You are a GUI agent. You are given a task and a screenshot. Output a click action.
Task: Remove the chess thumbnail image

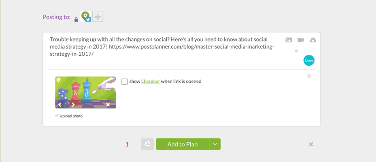tap(108, 105)
